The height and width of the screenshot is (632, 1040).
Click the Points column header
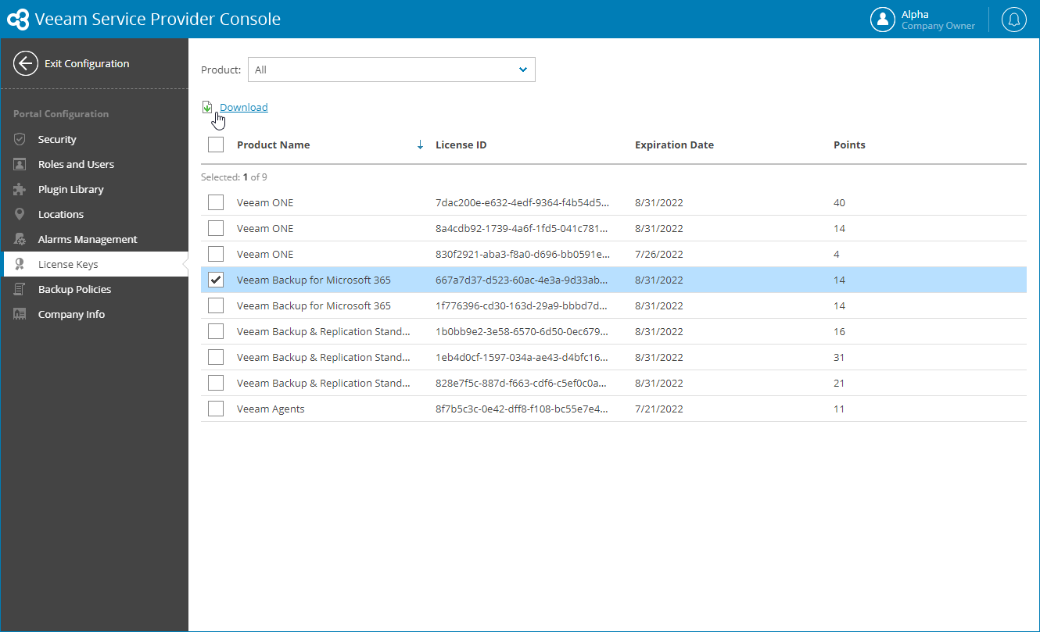point(849,145)
